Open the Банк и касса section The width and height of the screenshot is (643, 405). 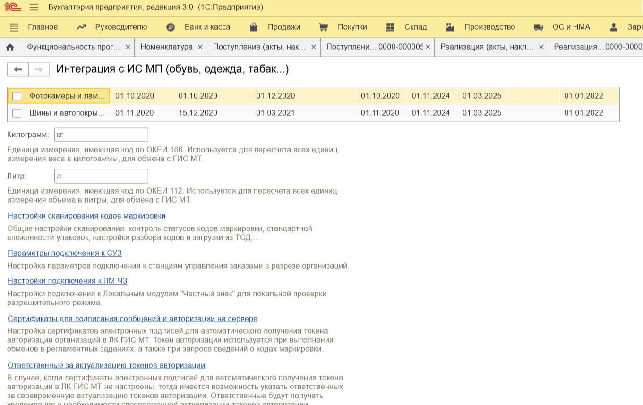click(198, 27)
